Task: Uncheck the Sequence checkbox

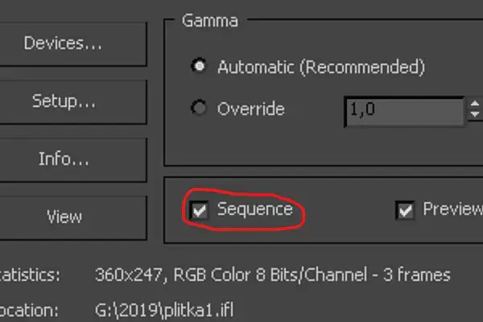Action: click(198, 211)
